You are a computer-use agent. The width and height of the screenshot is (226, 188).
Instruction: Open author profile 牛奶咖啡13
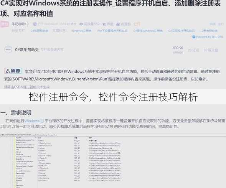coord(20,24)
